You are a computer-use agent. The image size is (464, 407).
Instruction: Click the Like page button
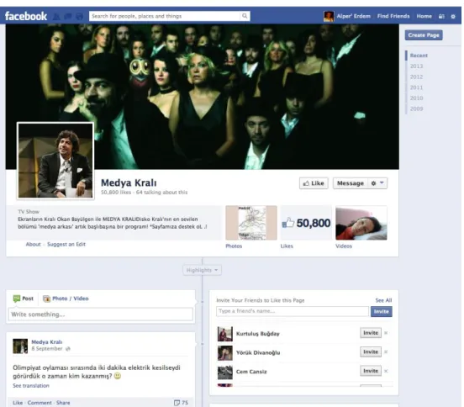click(314, 183)
